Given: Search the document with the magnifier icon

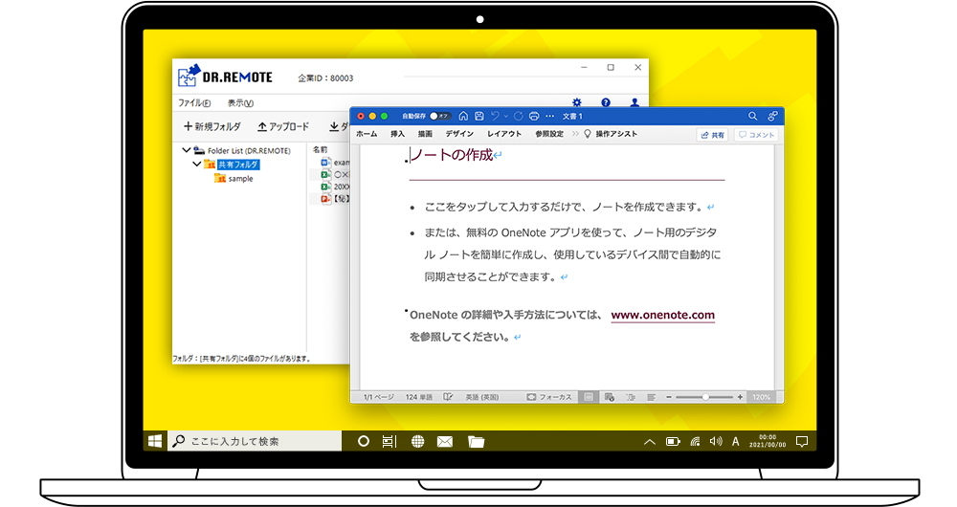Looking at the screenshot, I should pyautogui.click(x=752, y=116).
